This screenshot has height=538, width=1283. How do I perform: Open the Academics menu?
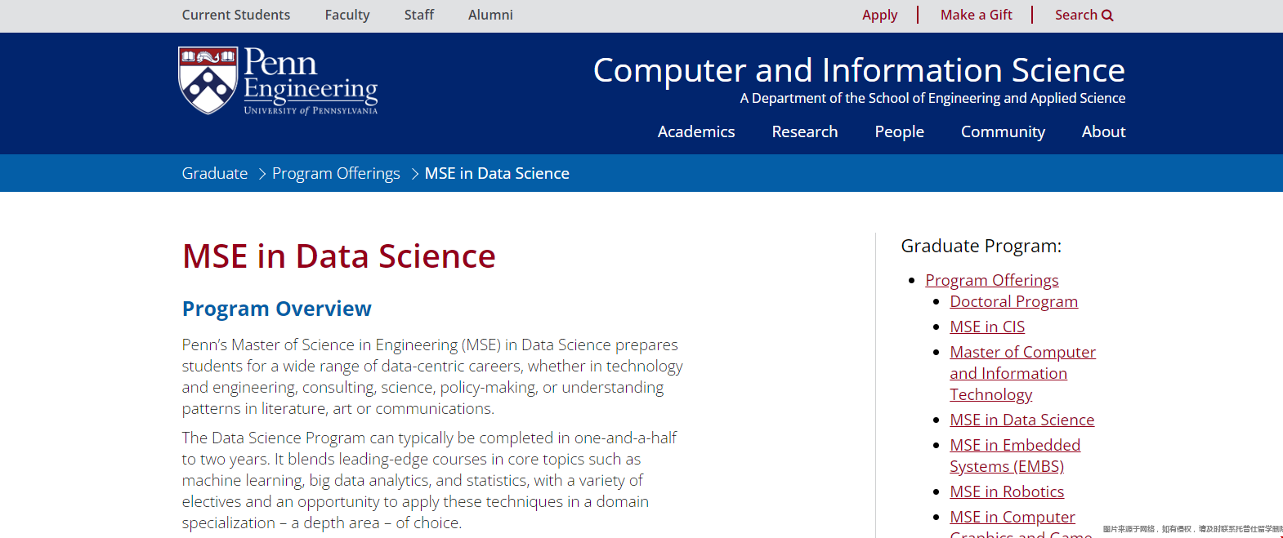[x=696, y=131]
